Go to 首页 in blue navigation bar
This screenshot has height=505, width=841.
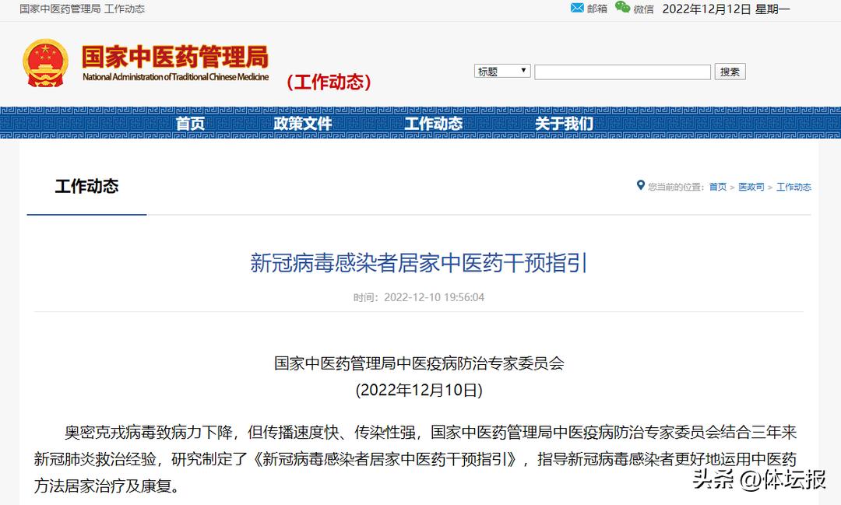pos(190,124)
